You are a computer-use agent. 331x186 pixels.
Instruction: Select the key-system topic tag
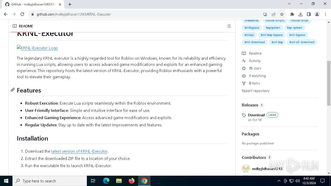coord(295,28)
